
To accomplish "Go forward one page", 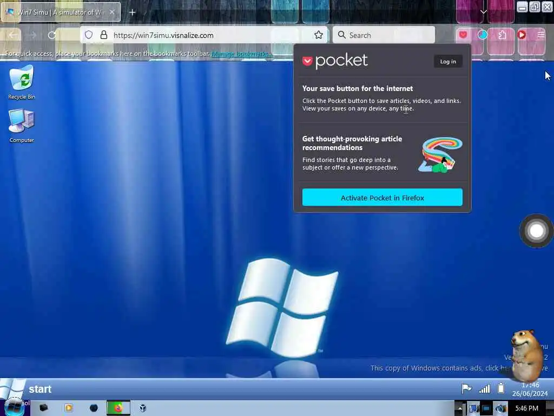I will [32, 35].
